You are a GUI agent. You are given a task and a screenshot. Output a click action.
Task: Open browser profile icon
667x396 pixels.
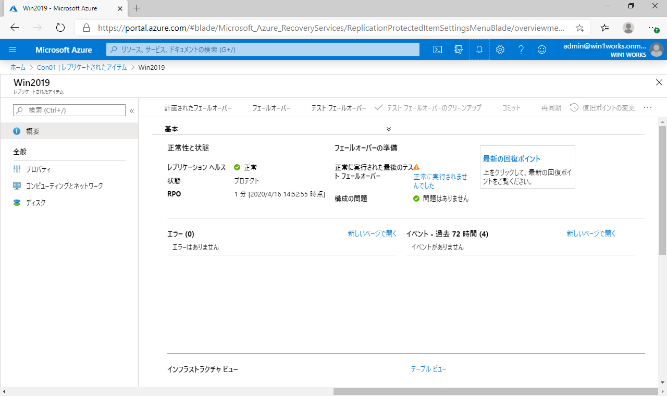(628, 28)
